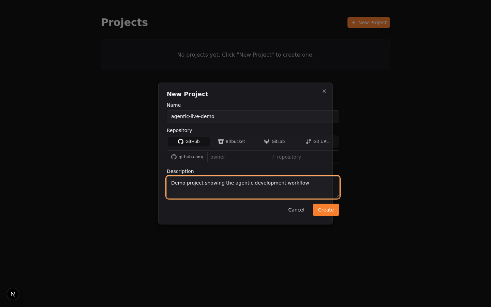Select the Bitbucket repository tab
The height and width of the screenshot is (307, 491).
pos(232,142)
